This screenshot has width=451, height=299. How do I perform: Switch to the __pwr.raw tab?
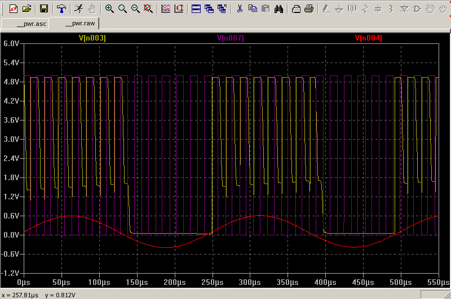(x=74, y=23)
